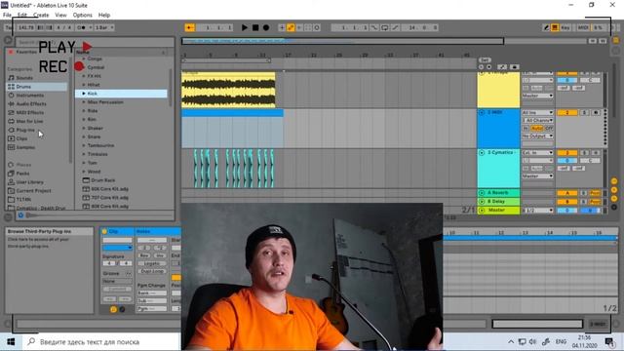
Task: Enable Key Map mode
Action: pos(565,27)
